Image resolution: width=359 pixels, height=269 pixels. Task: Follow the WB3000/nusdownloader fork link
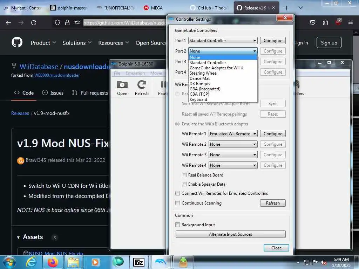[x=57, y=75]
